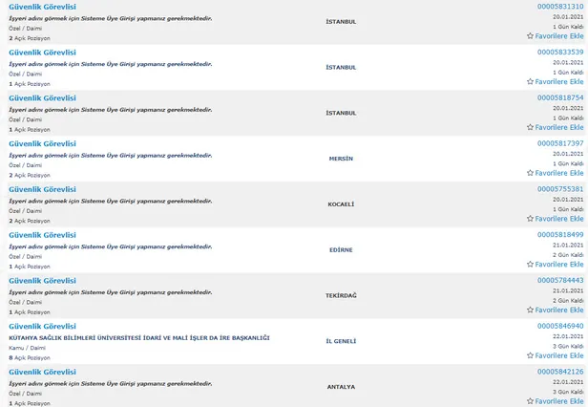The image size is (588, 407).
Task: Click the star icon on the Mersin listing
Action: tap(531, 174)
